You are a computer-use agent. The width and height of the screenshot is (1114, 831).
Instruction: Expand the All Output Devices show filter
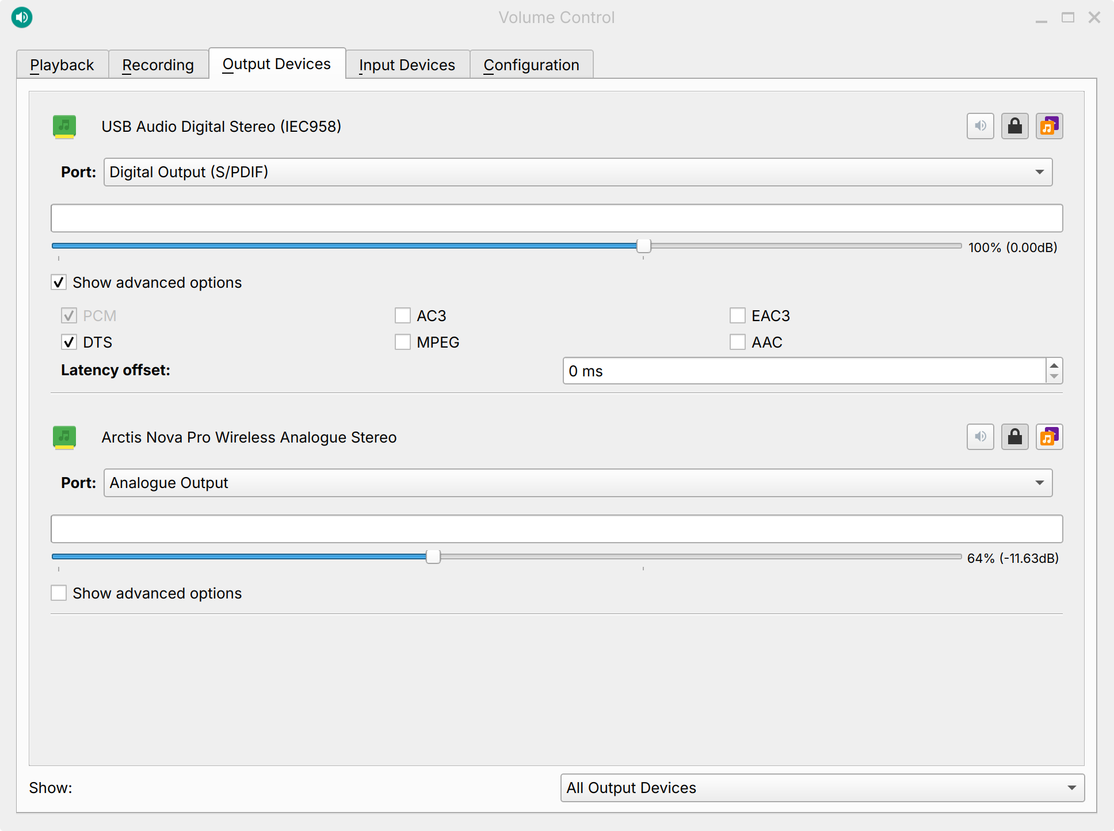(x=822, y=788)
